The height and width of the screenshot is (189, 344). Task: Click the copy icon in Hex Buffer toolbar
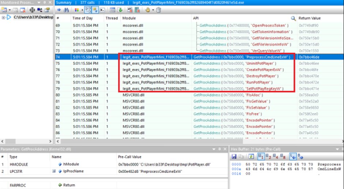[241, 156]
